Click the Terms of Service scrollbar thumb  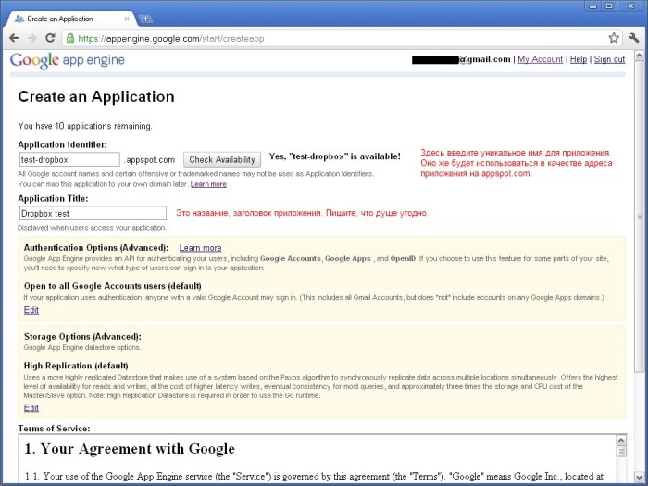(x=621, y=451)
